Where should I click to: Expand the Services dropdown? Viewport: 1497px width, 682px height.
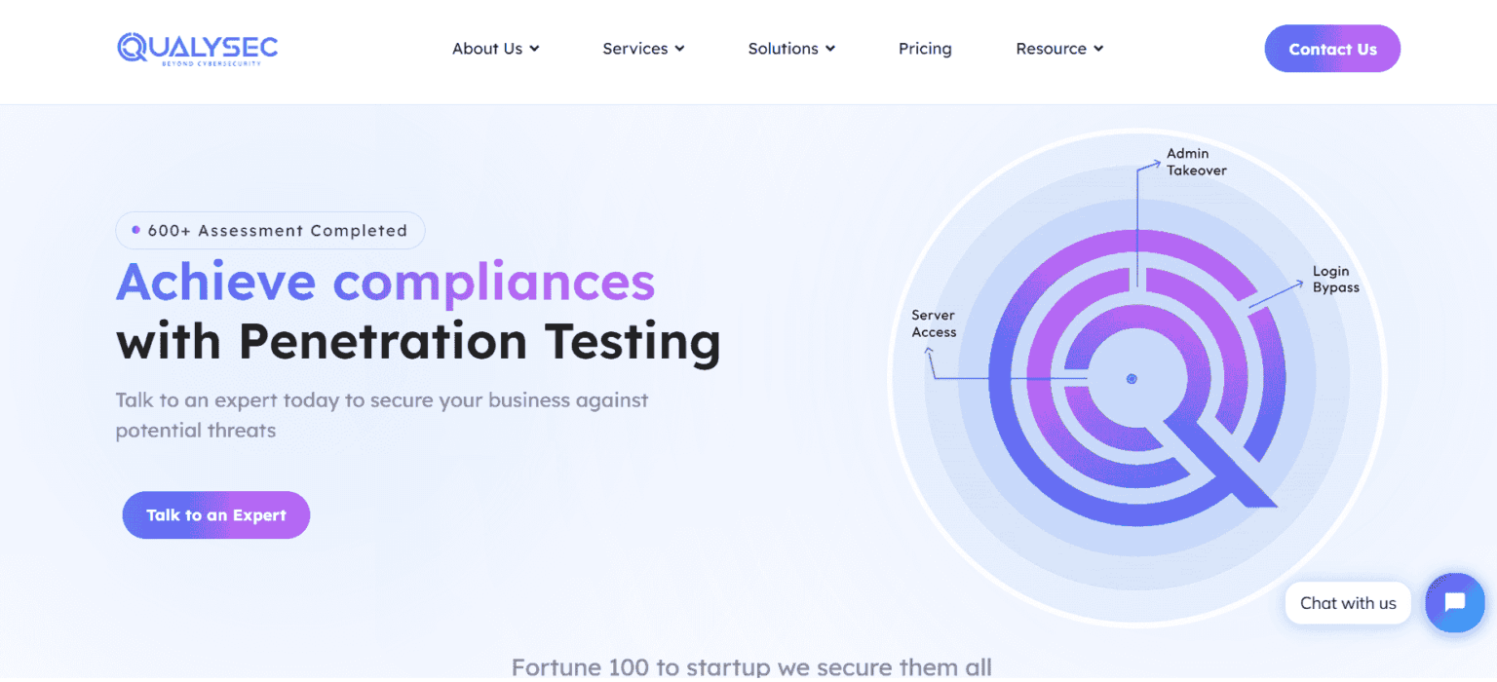pos(681,48)
